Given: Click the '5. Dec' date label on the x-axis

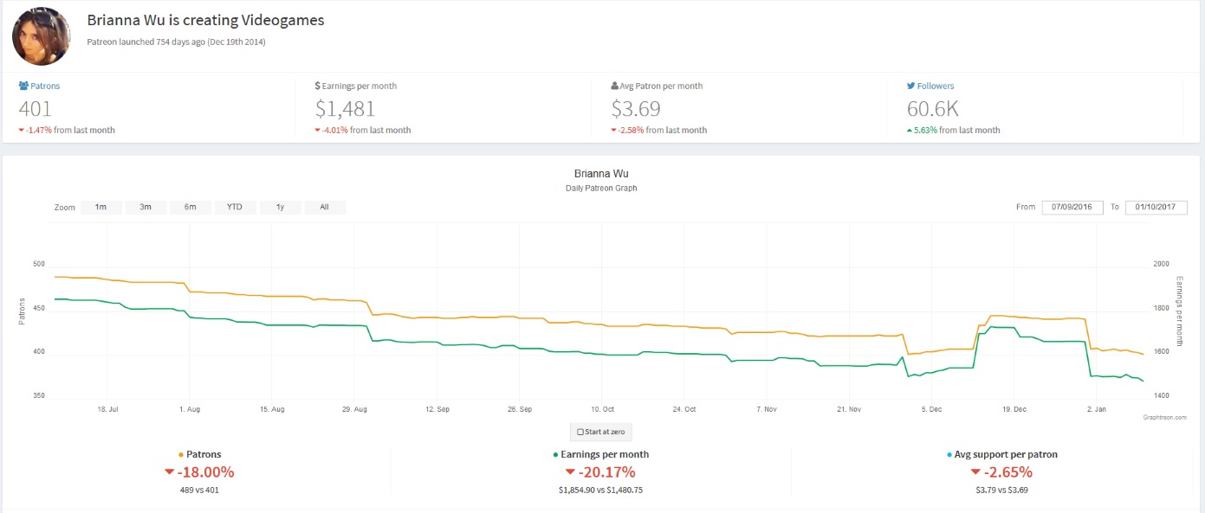Looking at the screenshot, I should point(932,408).
